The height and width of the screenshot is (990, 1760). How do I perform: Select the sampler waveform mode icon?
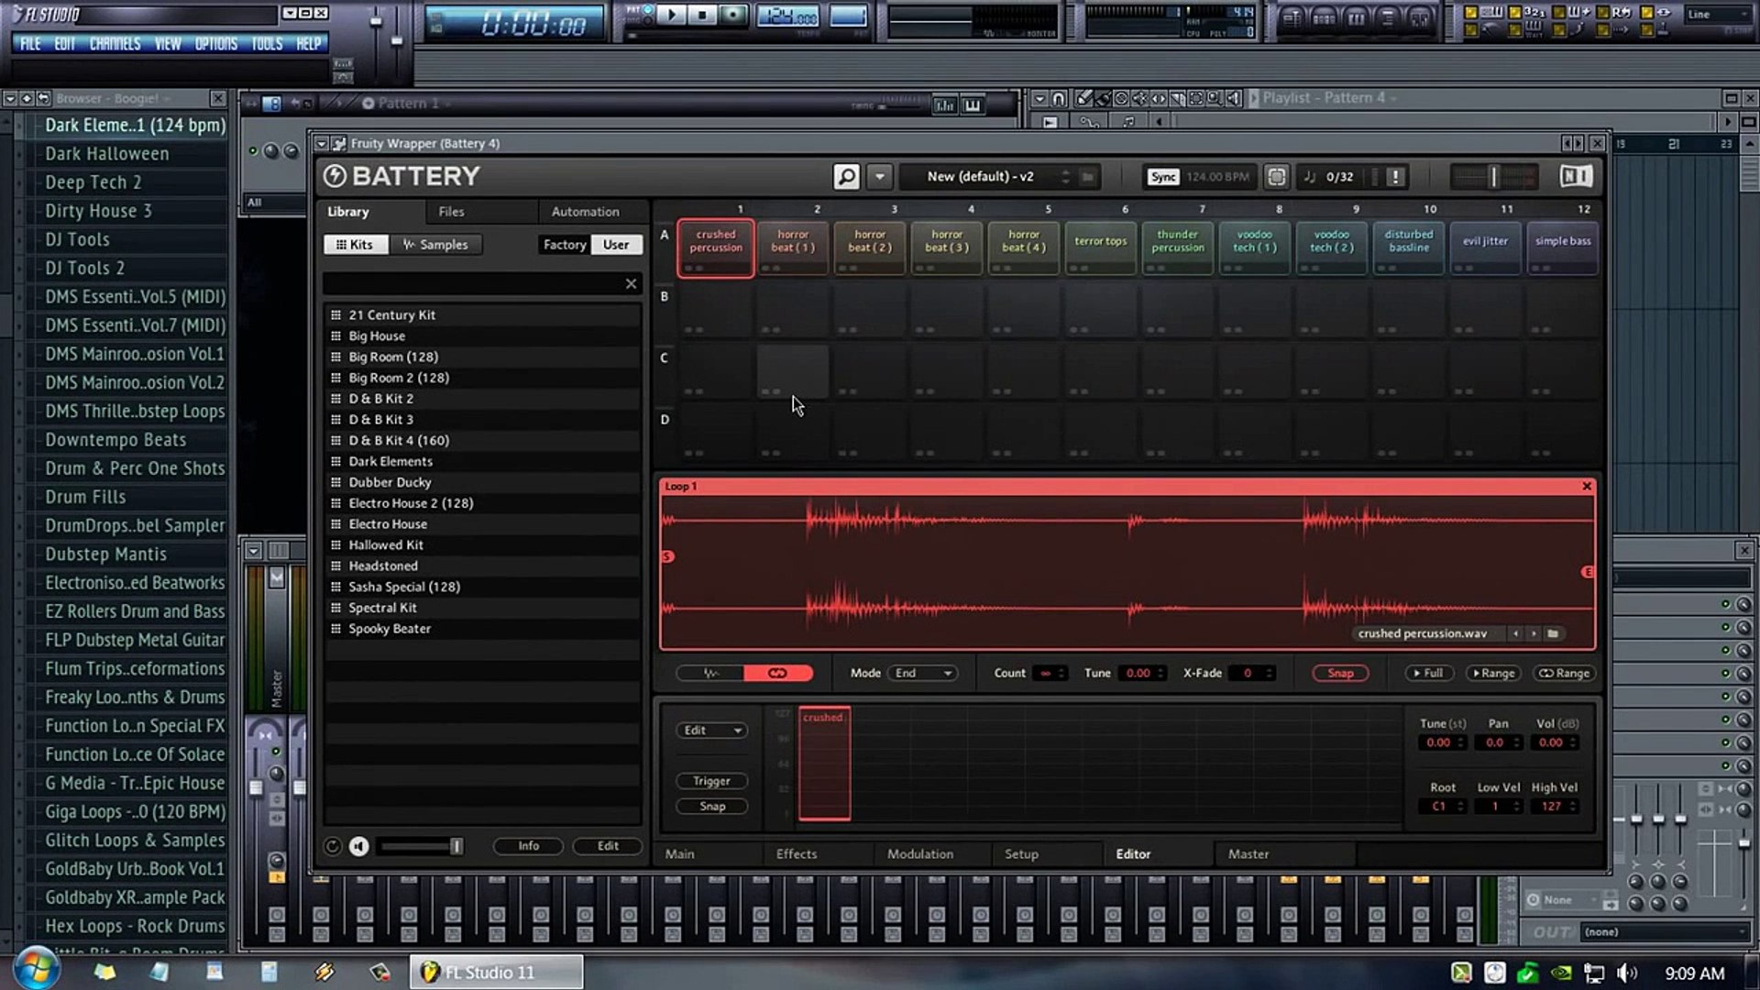pyautogui.click(x=710, y=673)
